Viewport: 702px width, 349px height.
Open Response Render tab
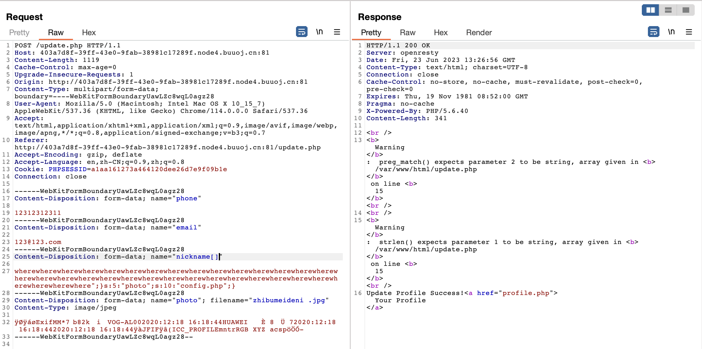[479, 32]
